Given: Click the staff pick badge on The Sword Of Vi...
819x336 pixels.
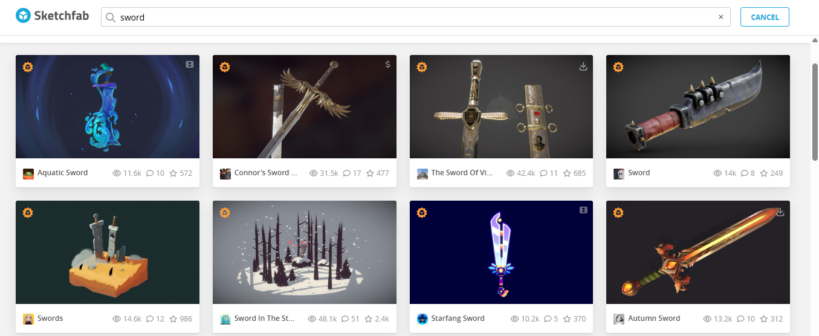Looking at the screenshot, I should (422, 66).
